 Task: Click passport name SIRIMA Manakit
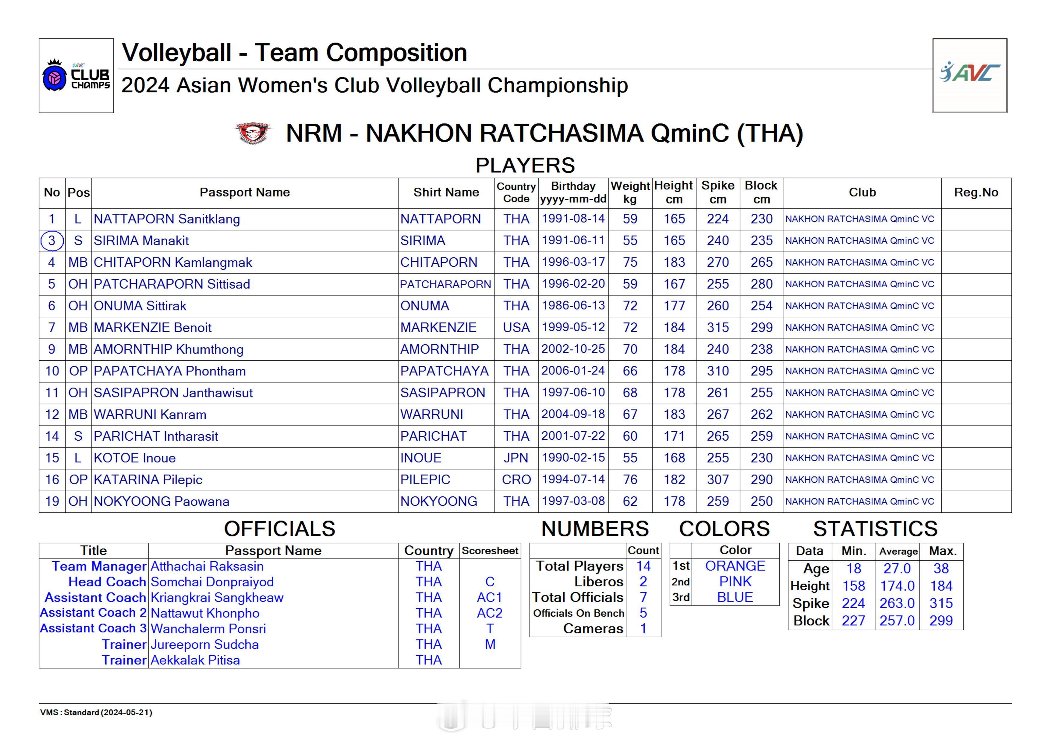coord(141,240)
